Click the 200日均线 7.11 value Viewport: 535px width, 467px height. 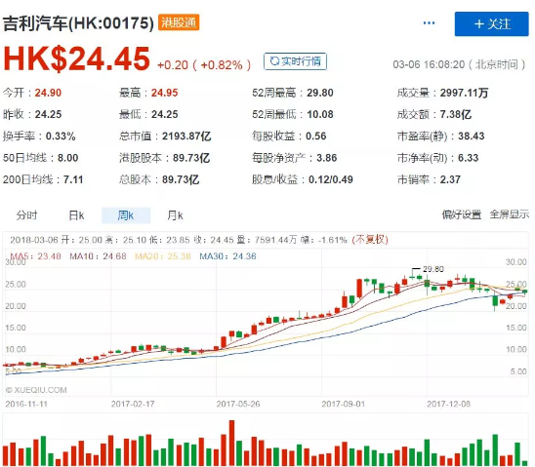73,179
